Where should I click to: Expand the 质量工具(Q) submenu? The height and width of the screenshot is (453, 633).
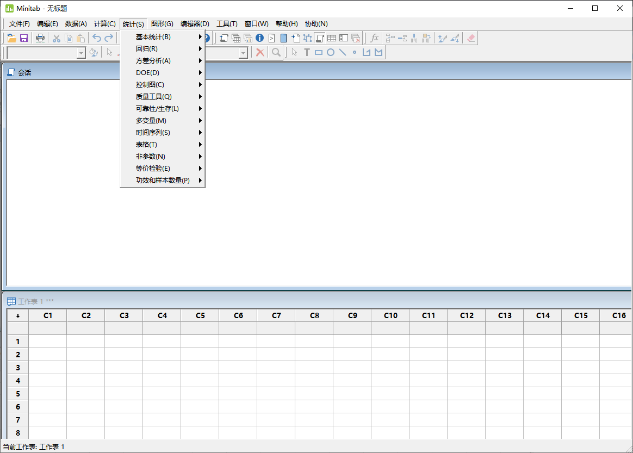[x=163, y=97]
